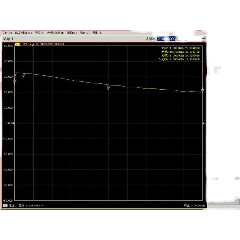Select the 轨迹 1 tab
The height and width of the screenshot is (240, 240).
click(x=7, y=39)
